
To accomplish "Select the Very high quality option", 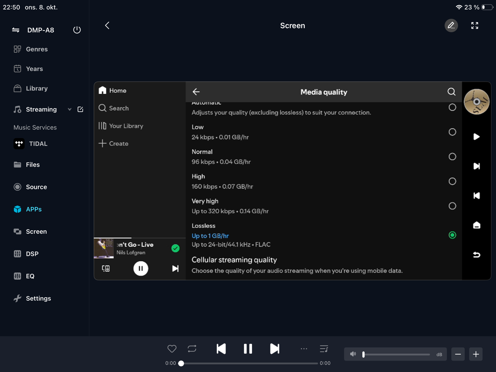I will pyautogui.click(x=452, y=206).
